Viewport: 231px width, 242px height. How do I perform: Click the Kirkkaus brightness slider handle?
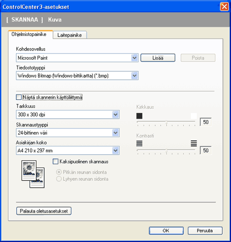click(166, 122)
